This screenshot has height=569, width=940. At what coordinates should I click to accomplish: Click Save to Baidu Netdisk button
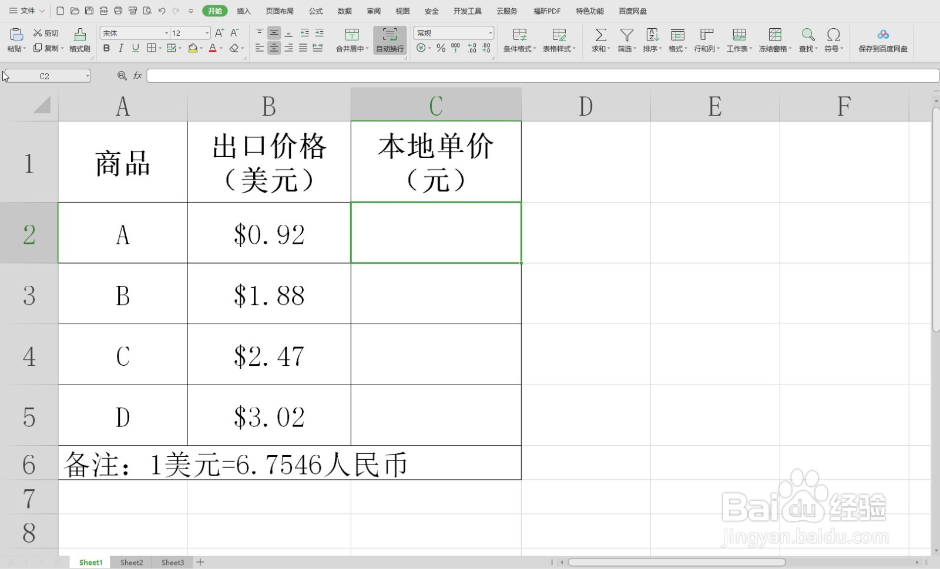pos(883,40)
